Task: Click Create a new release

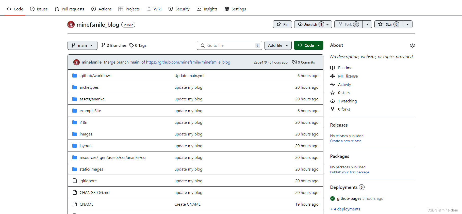Action: coord(346,141)
